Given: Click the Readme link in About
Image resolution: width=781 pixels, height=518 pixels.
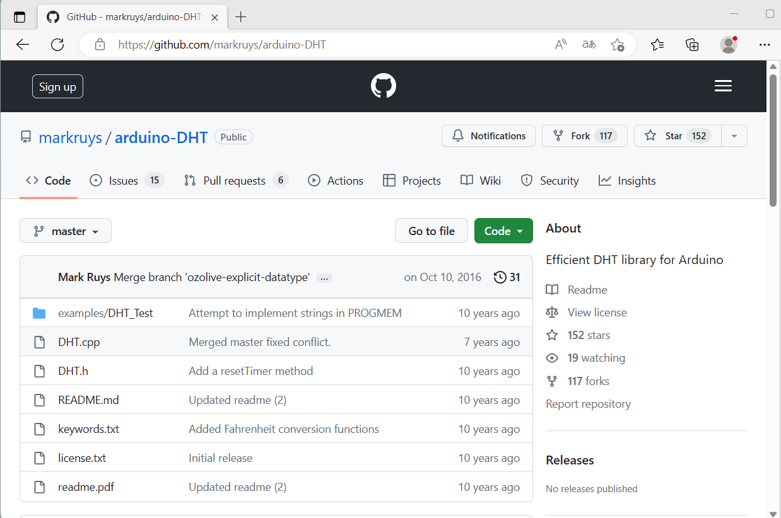Looking at the screenshot, I should pos(587,290).
